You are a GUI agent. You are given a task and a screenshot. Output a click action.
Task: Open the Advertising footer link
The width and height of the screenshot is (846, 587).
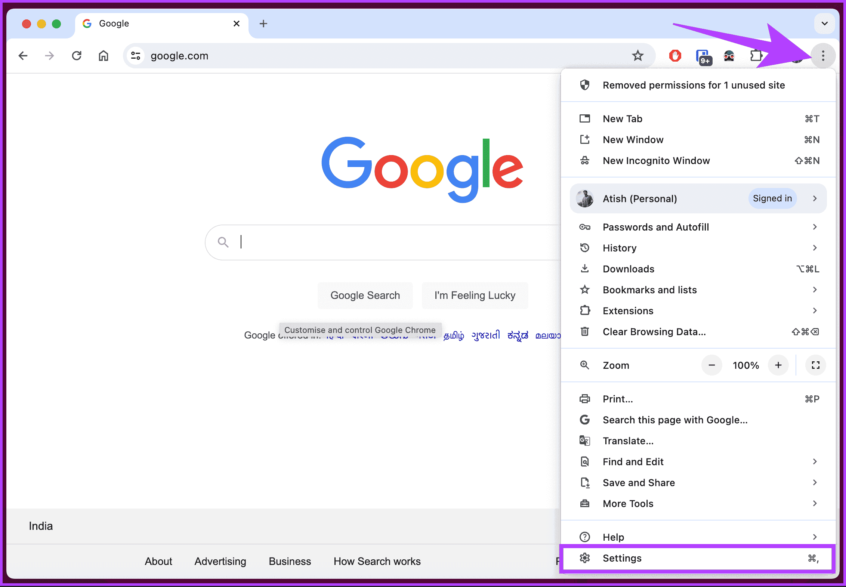(220, 561)
